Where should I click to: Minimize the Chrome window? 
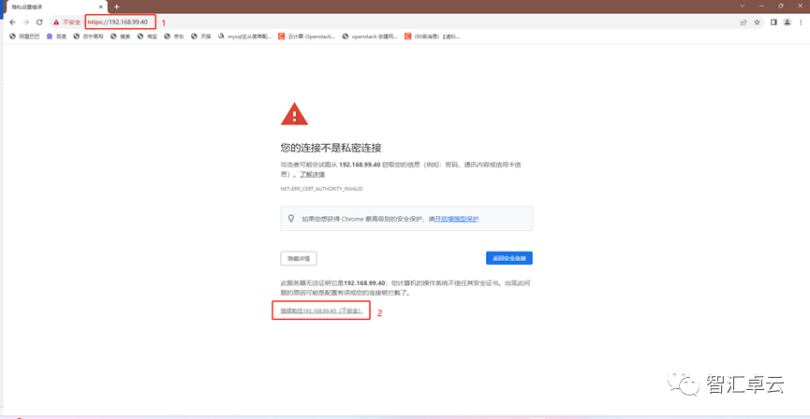pos(761,6)
